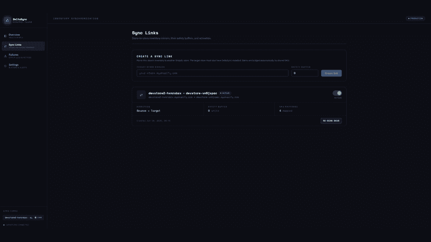This screenshot has height=242, width=431.
Task: Click the Created date text on link card
Action: [154, 120]
